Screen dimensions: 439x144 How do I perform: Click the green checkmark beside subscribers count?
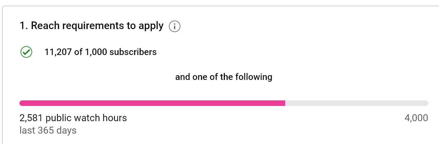click(26, 52)
